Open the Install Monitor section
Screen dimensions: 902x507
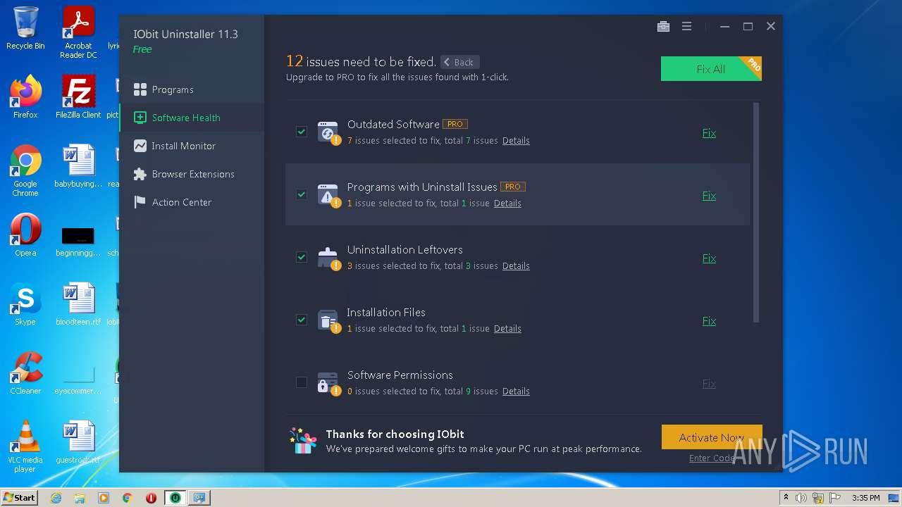coord(192,146)
